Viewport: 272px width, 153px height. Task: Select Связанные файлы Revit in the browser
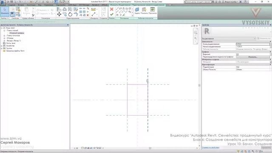pyautogui.click(x=15, y=51)
